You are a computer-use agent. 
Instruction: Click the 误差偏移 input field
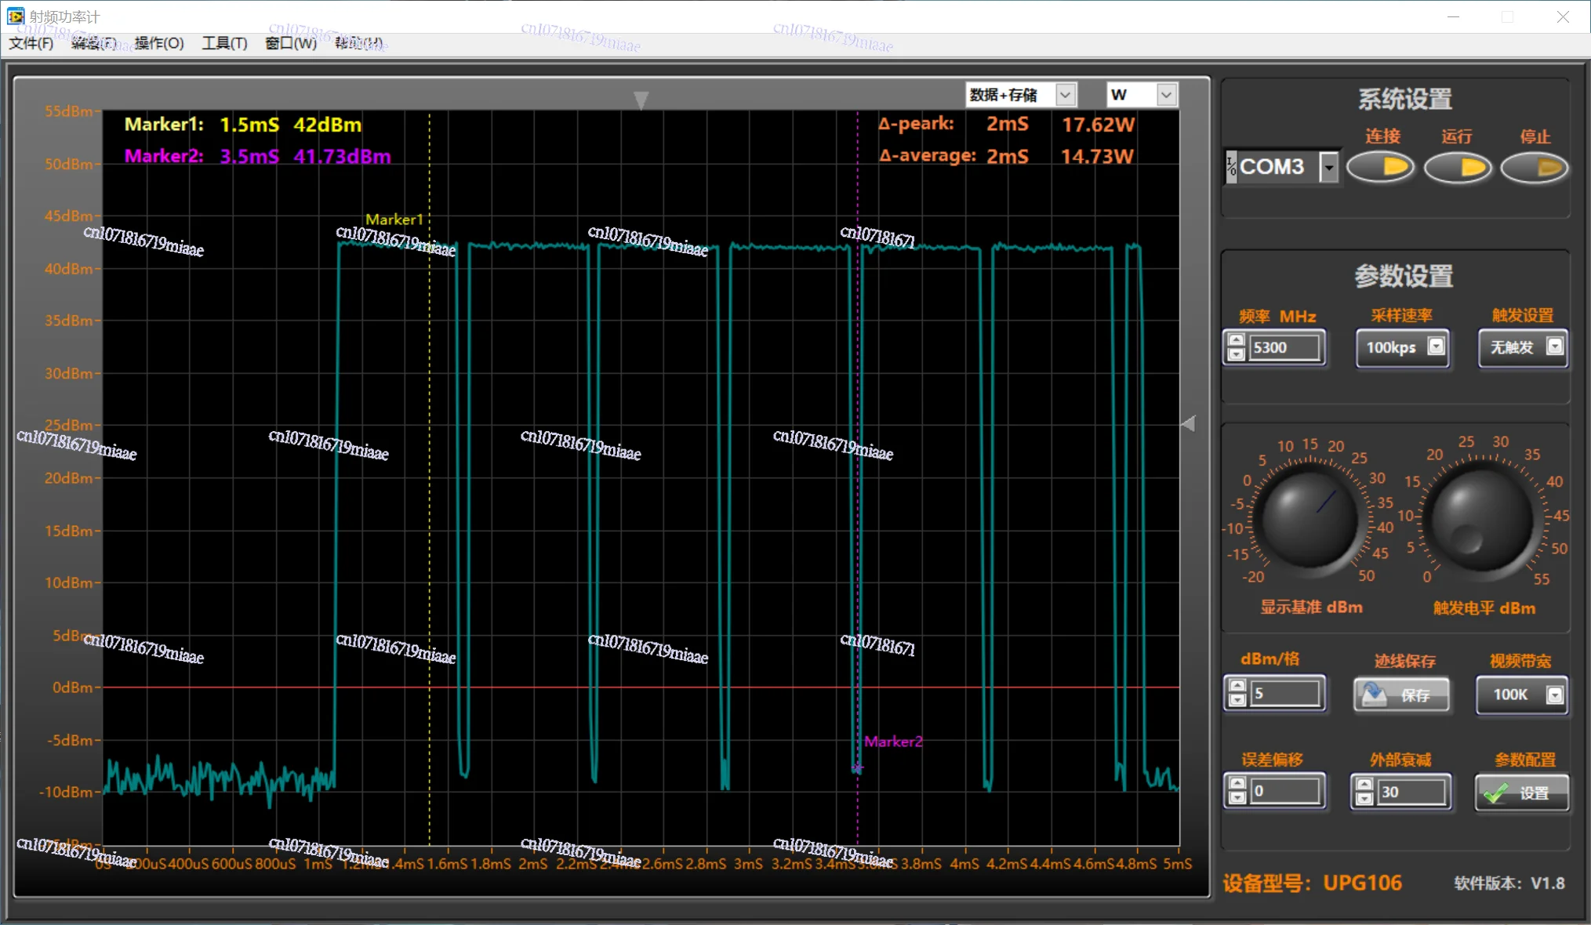click(1284, 791)
